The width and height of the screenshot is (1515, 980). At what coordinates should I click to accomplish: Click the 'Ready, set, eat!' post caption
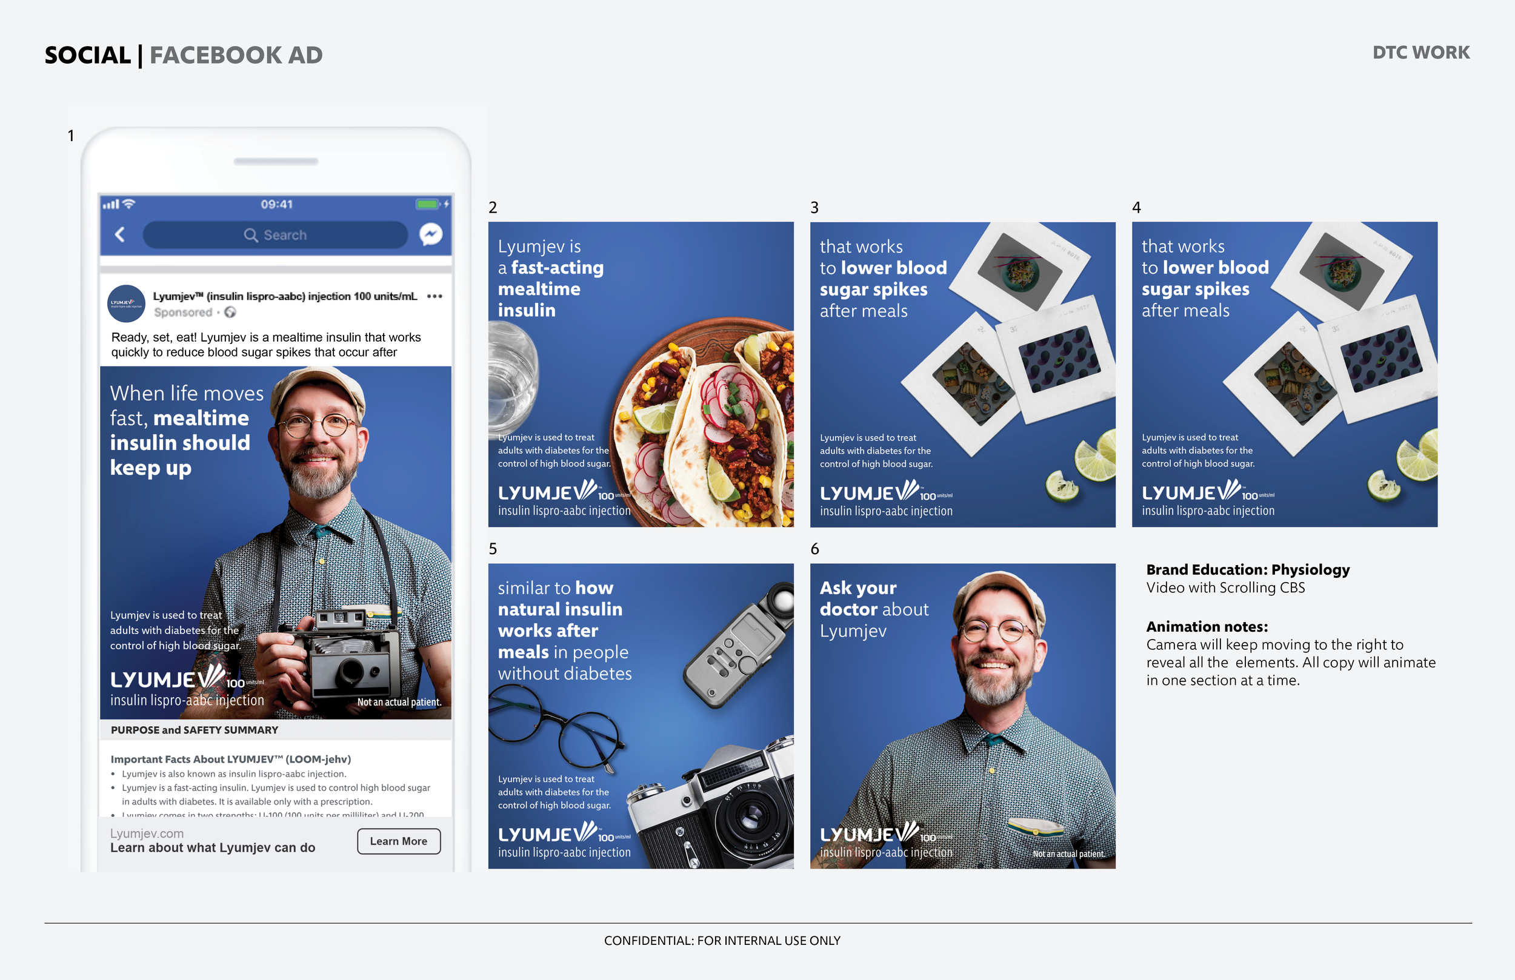point(266,344)
